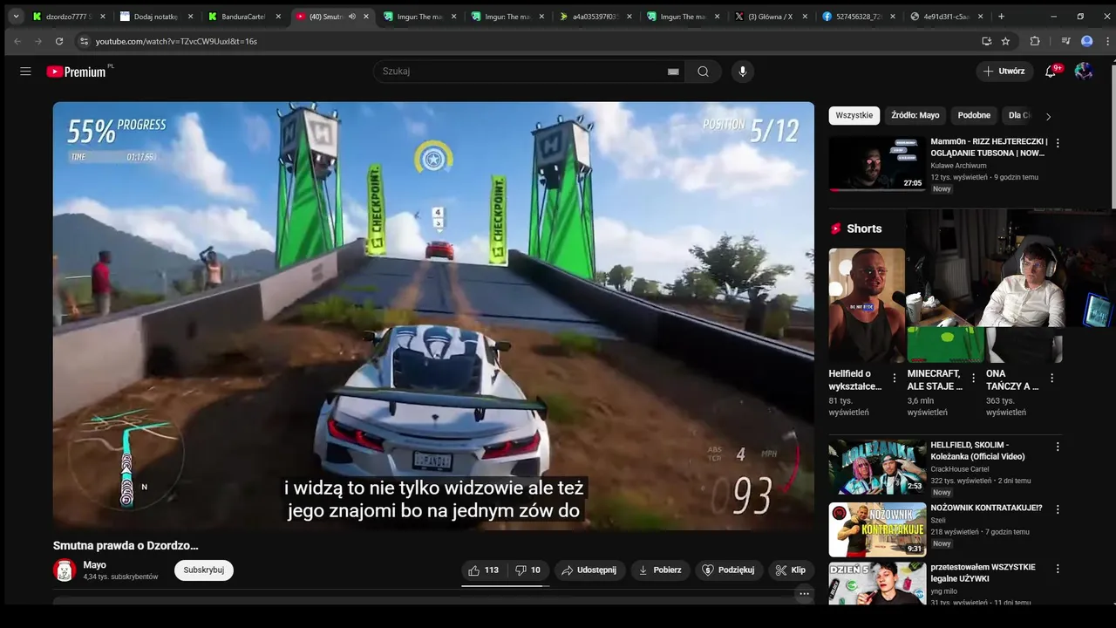The width and height of the screenshot is (1116, 628).
Task: Open options for MINECRAFT, ALE STAJE short
Action: click(x=973, y=379)
